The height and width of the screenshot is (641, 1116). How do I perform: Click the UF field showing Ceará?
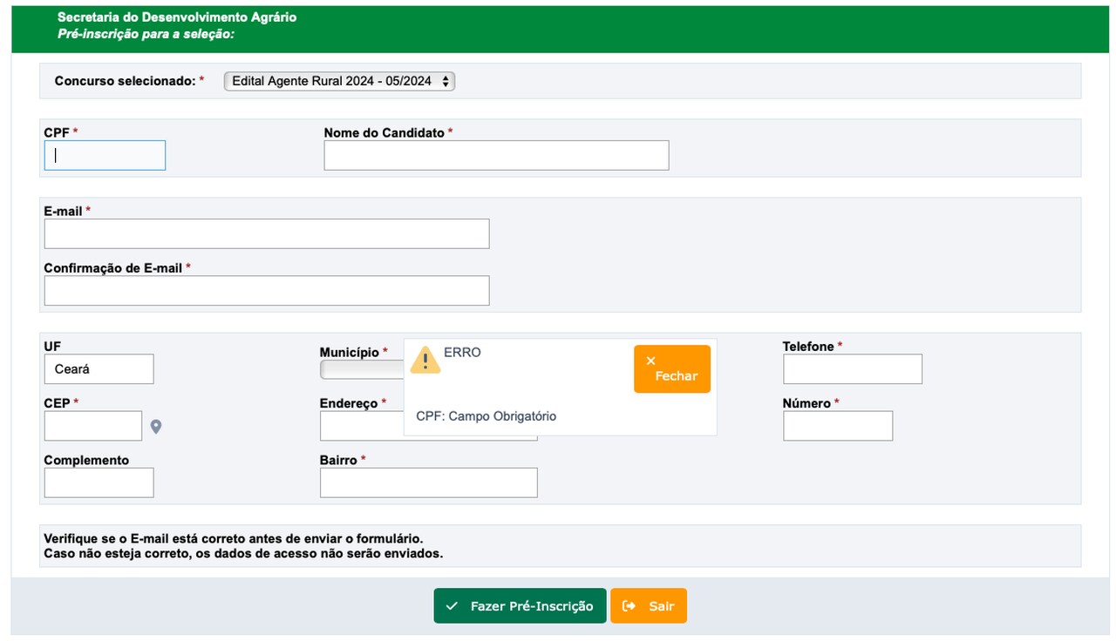[99, 369]
